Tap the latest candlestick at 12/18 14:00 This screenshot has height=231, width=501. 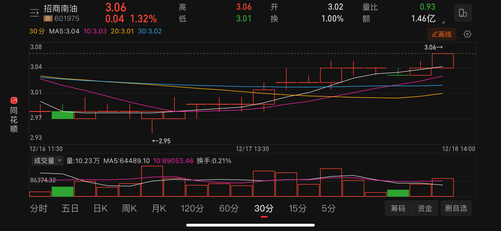[x=443, y=61]
